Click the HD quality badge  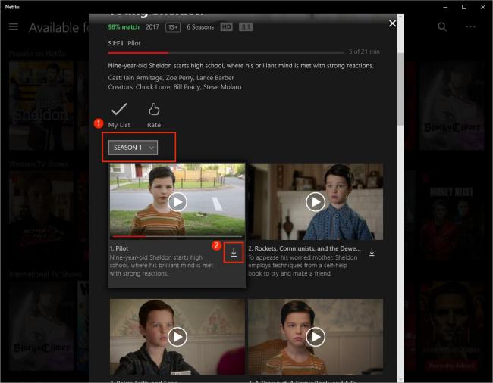pyautogui.click(x=226, y=27)
